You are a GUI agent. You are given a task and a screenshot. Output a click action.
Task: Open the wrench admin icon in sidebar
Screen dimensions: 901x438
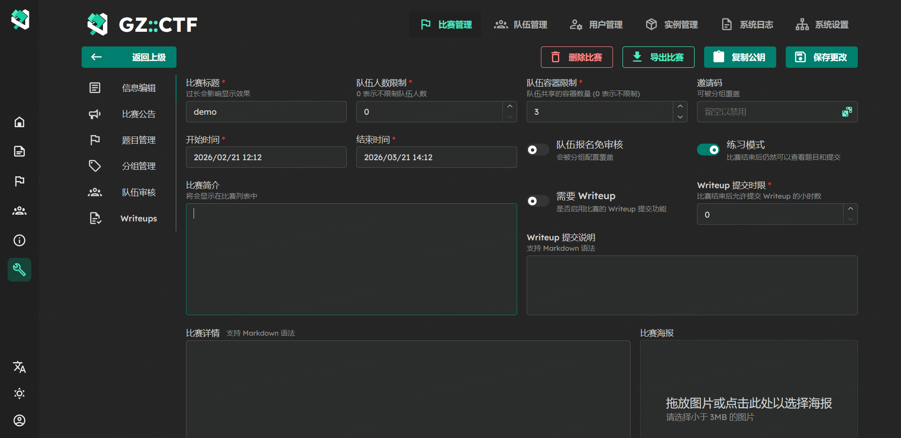click(x=19, y=270)
